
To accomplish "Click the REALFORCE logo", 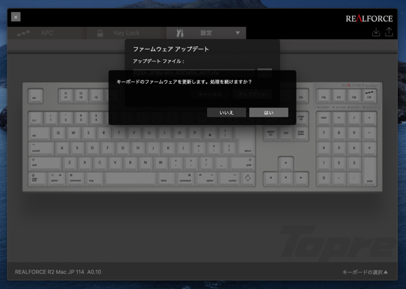I will pos(369,19).
